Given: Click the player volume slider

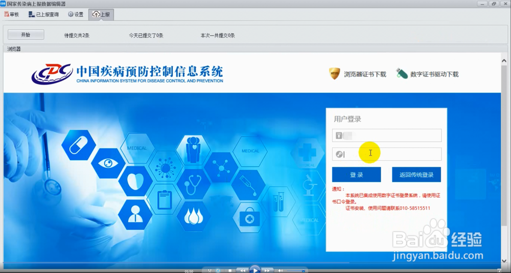Looking at the screenshot, I should (x=295, y=271).
